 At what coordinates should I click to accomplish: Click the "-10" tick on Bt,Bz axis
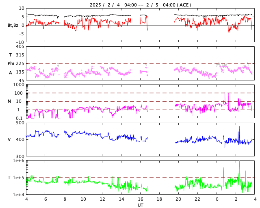pos(20,42)
